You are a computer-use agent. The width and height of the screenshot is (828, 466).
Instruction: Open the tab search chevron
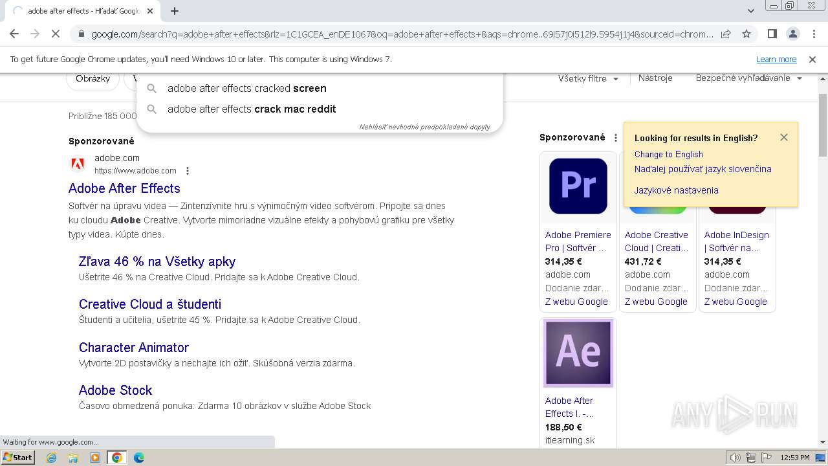[x=751, y=11]
